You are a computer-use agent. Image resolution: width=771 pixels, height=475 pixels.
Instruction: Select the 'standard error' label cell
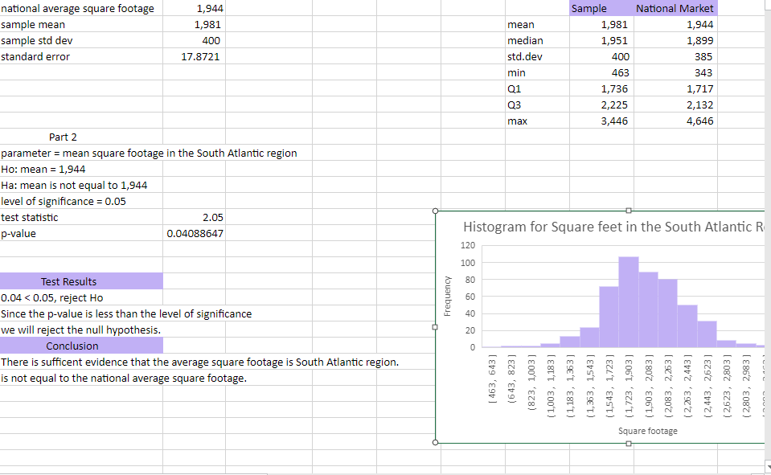pyautogui.click(x=81, y=56)
